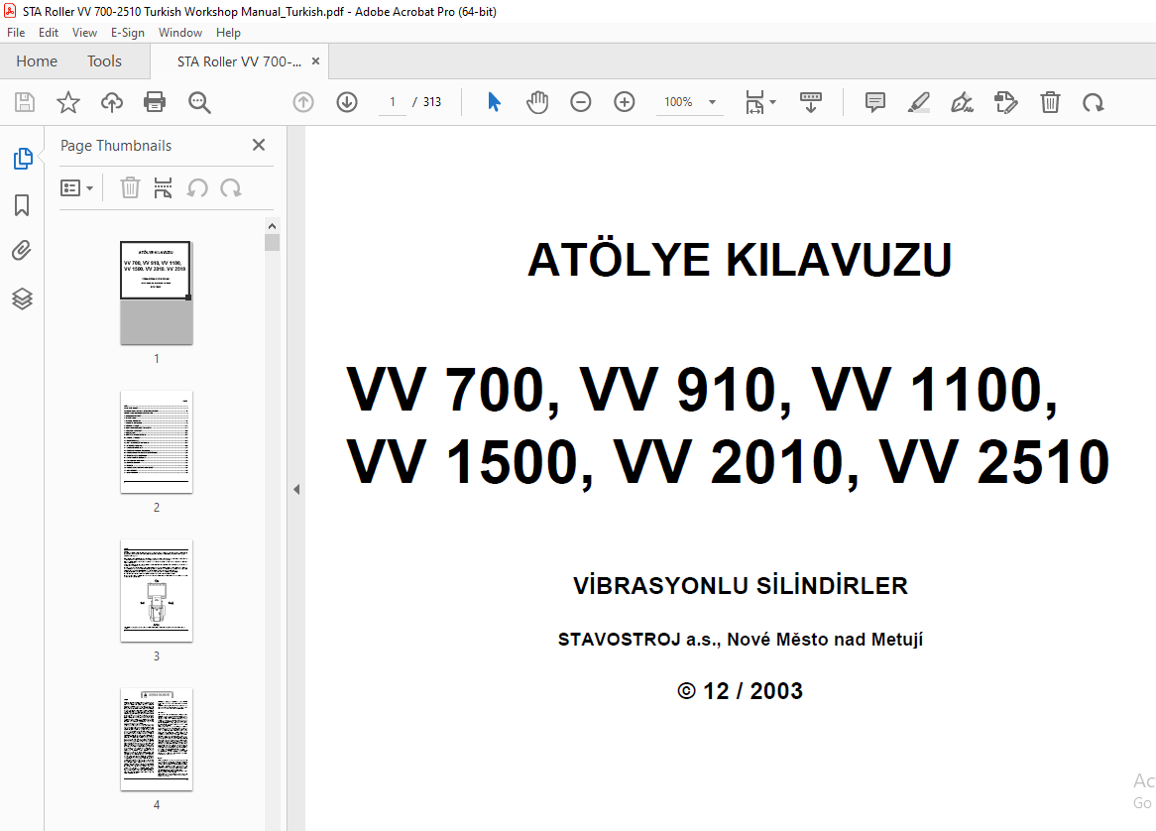Select the STA Roller VV 700 document tab

click(x=239, y=61)
